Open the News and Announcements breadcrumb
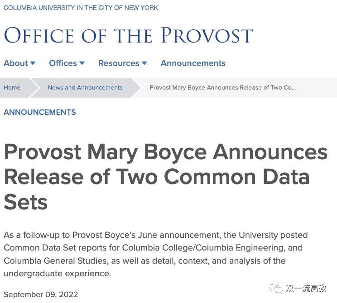 85,88
